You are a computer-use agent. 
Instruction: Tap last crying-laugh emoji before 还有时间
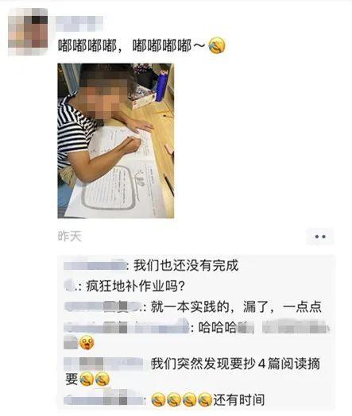point(205,400)
